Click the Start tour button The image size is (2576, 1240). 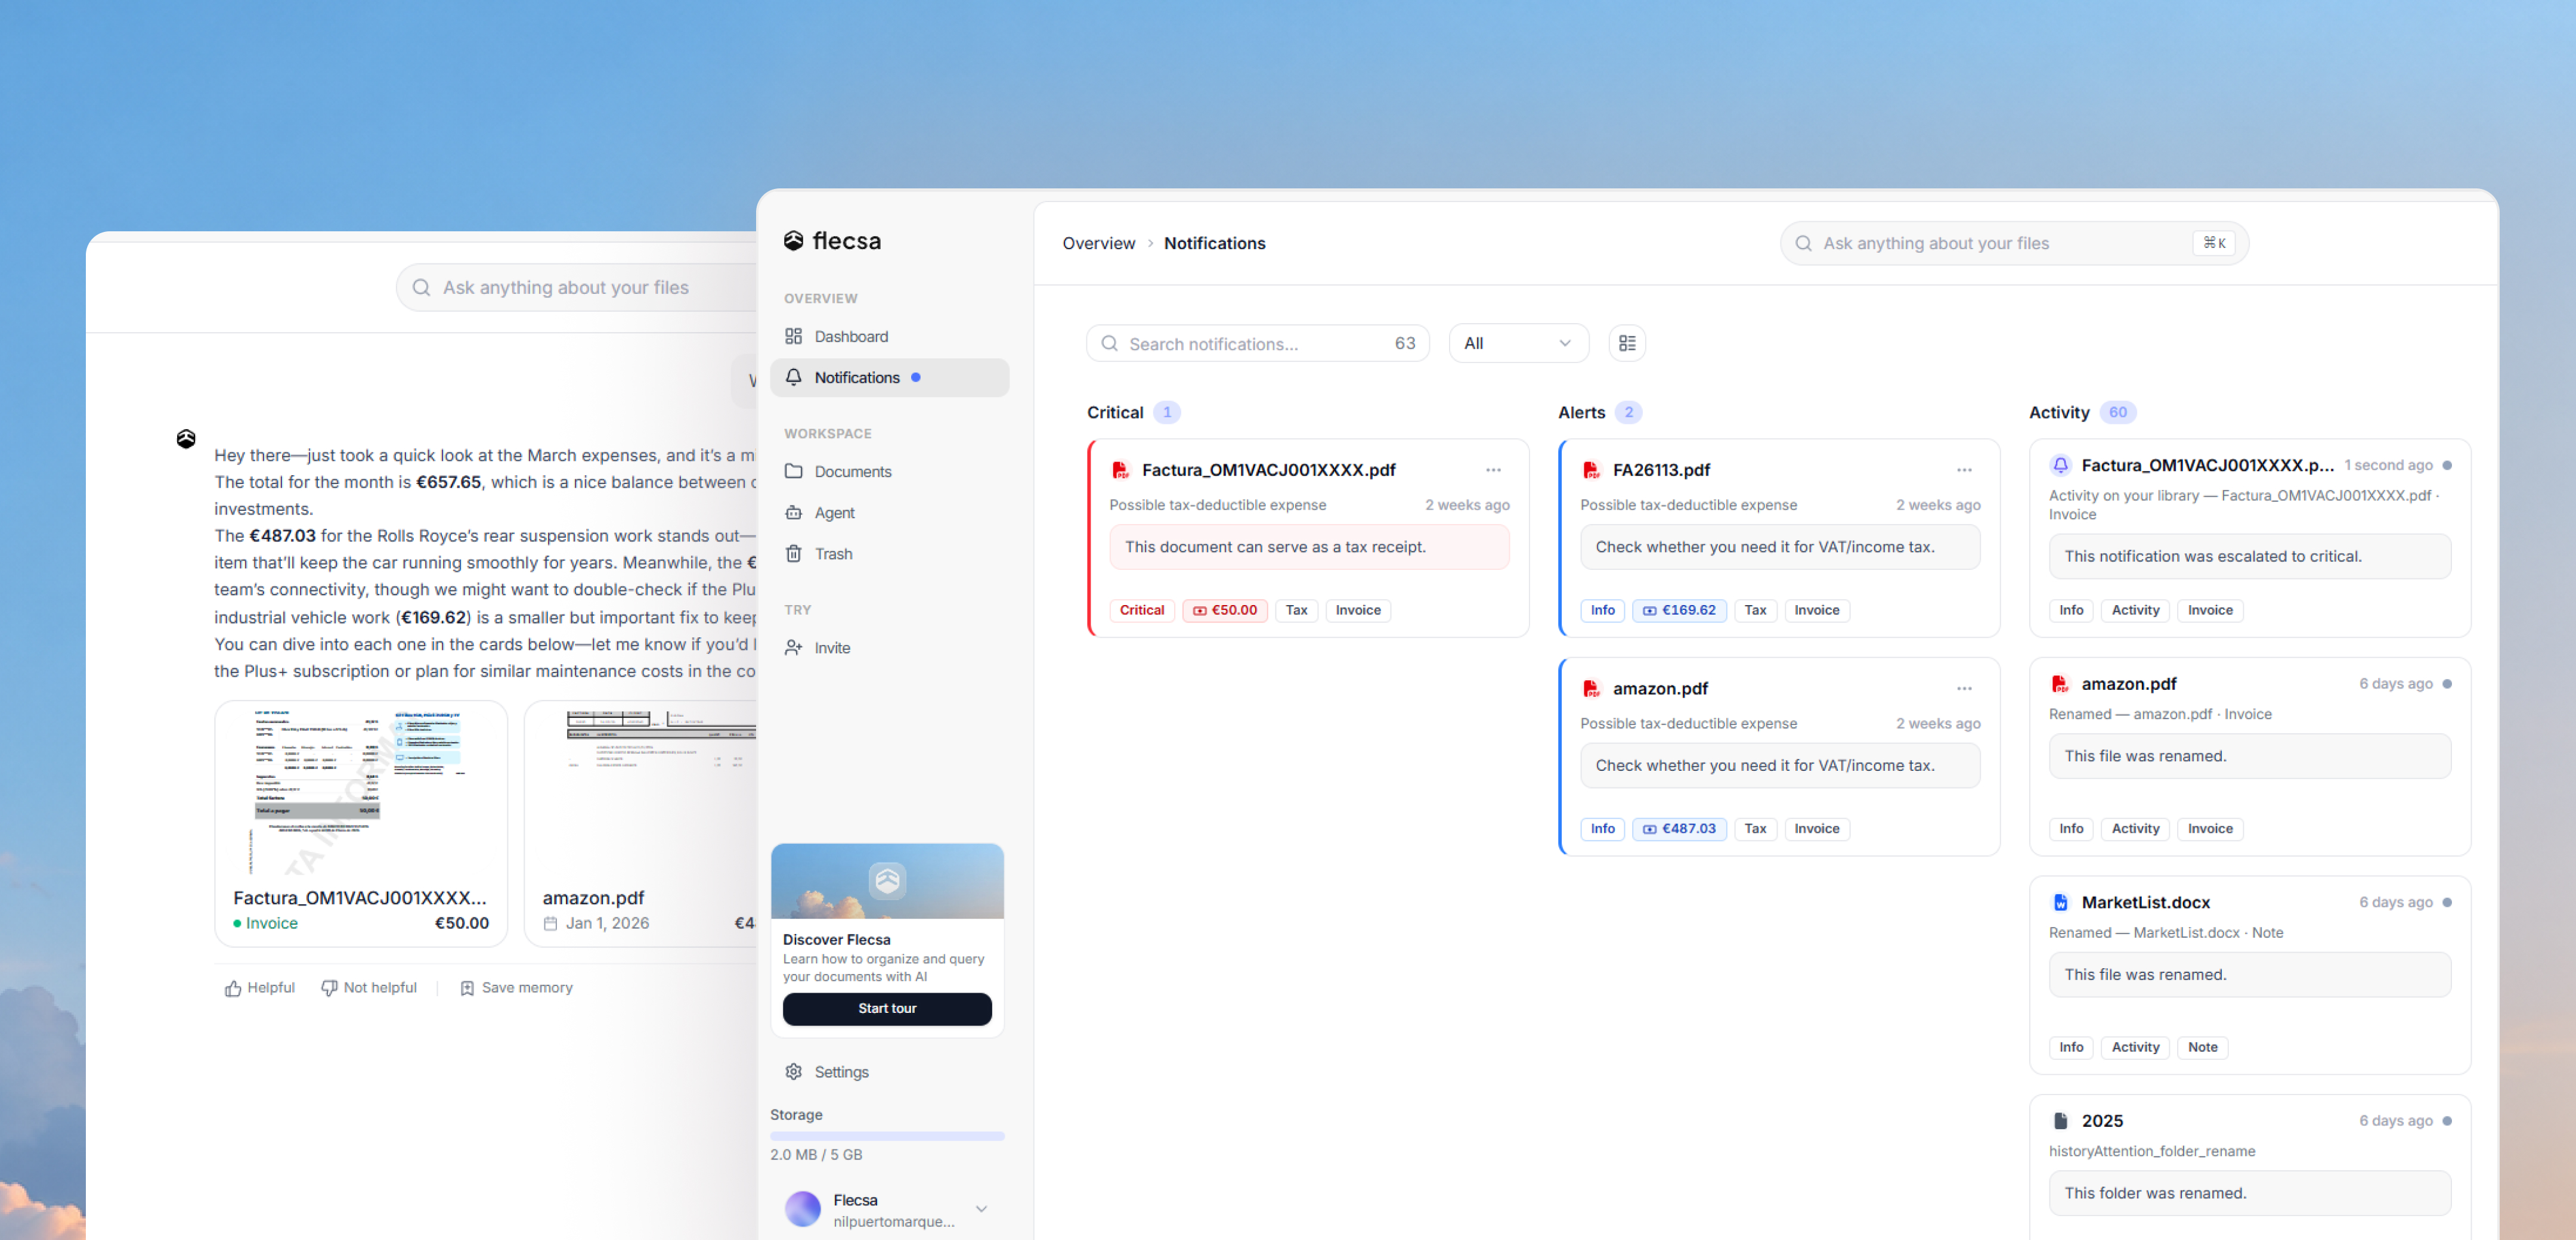[x=887, y=1008]
